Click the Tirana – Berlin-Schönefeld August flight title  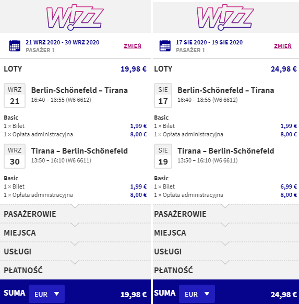[x=226, y=151]
